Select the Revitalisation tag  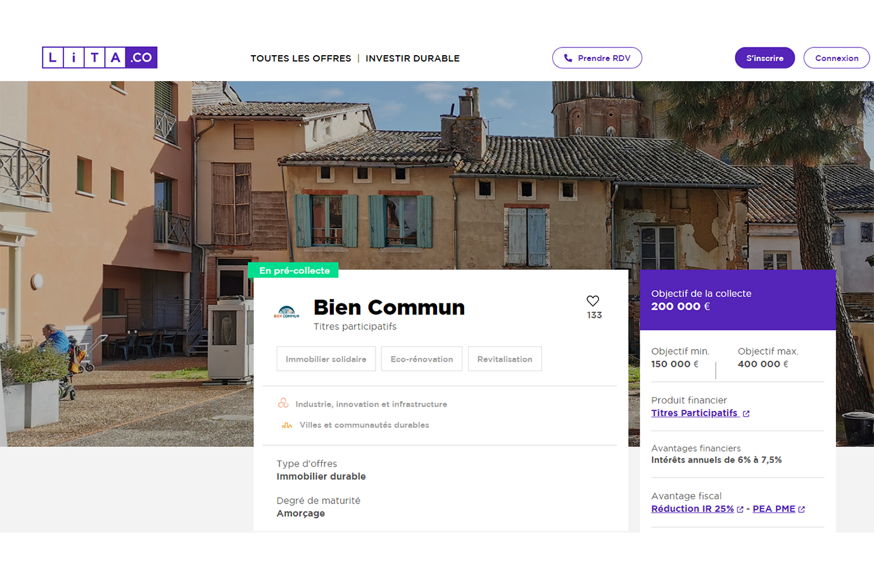click(x=505, y=359)
